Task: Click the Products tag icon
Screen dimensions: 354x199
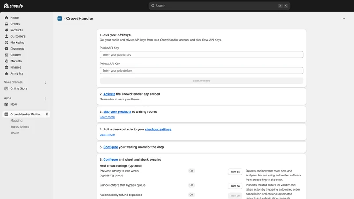Action: coord(6,30)
